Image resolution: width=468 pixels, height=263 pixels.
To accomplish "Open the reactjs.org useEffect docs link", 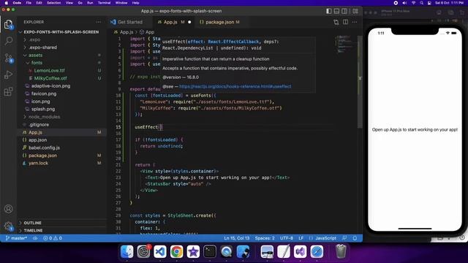I will (x=235, y=86).
